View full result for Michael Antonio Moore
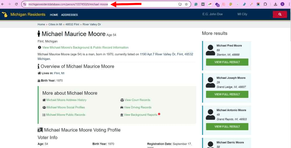 click(227, 127)
